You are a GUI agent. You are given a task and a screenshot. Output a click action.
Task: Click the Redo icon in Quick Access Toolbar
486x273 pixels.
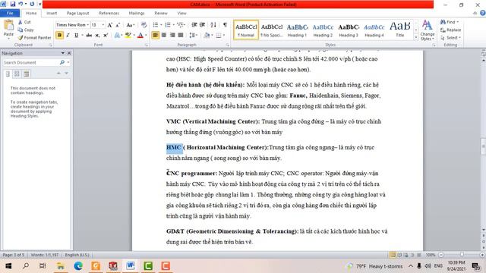coord(32,4)
